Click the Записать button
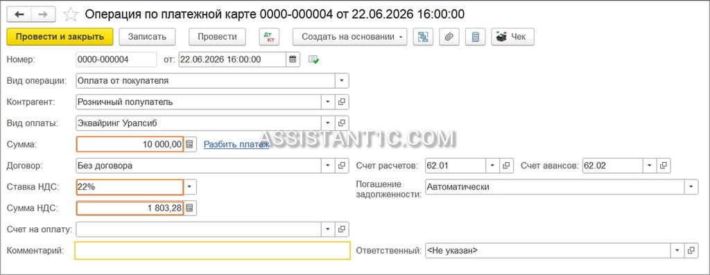710x275 pixels. coord(147,37)
